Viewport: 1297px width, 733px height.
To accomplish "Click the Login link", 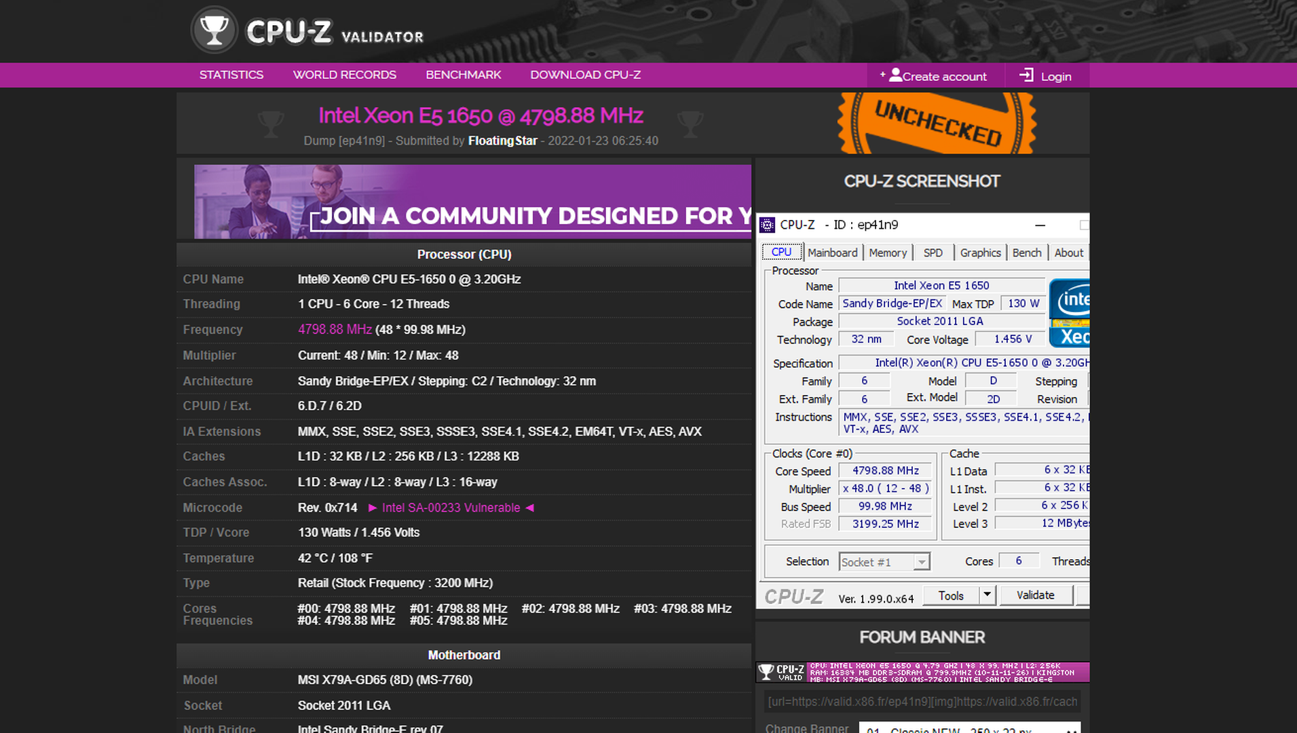I will [1045, 75].
